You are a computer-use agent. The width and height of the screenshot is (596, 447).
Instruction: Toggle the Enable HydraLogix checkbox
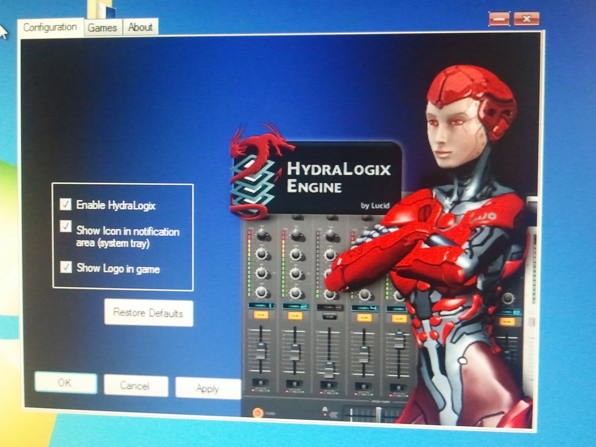[66, 204]
